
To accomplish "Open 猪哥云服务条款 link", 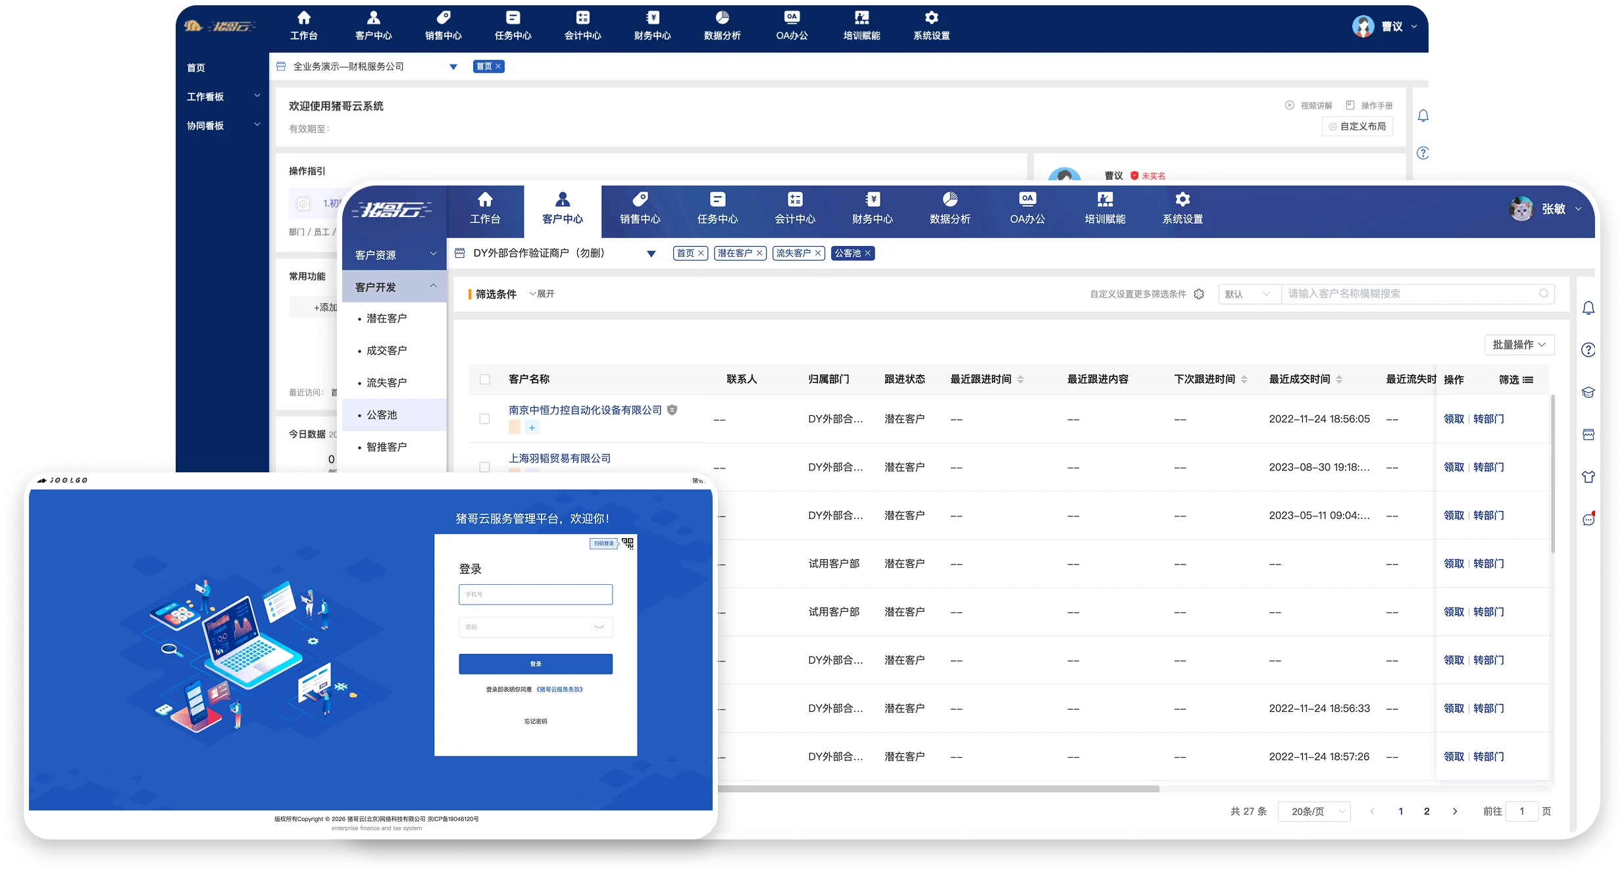I will [560, 689].
